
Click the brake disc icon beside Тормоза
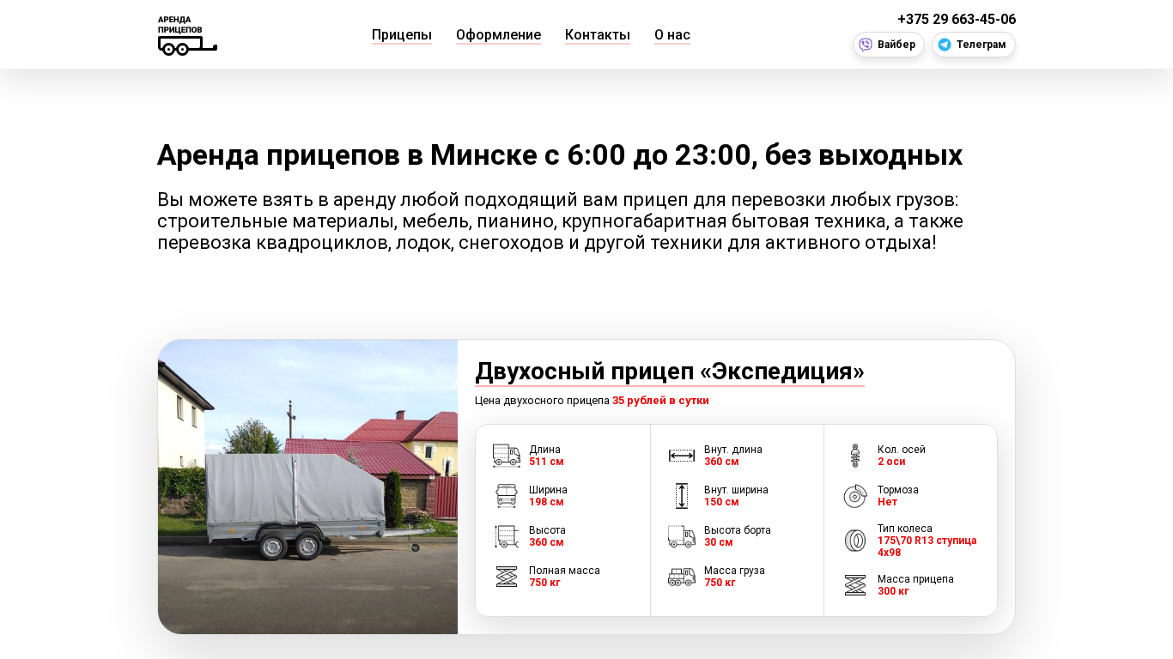855,496
